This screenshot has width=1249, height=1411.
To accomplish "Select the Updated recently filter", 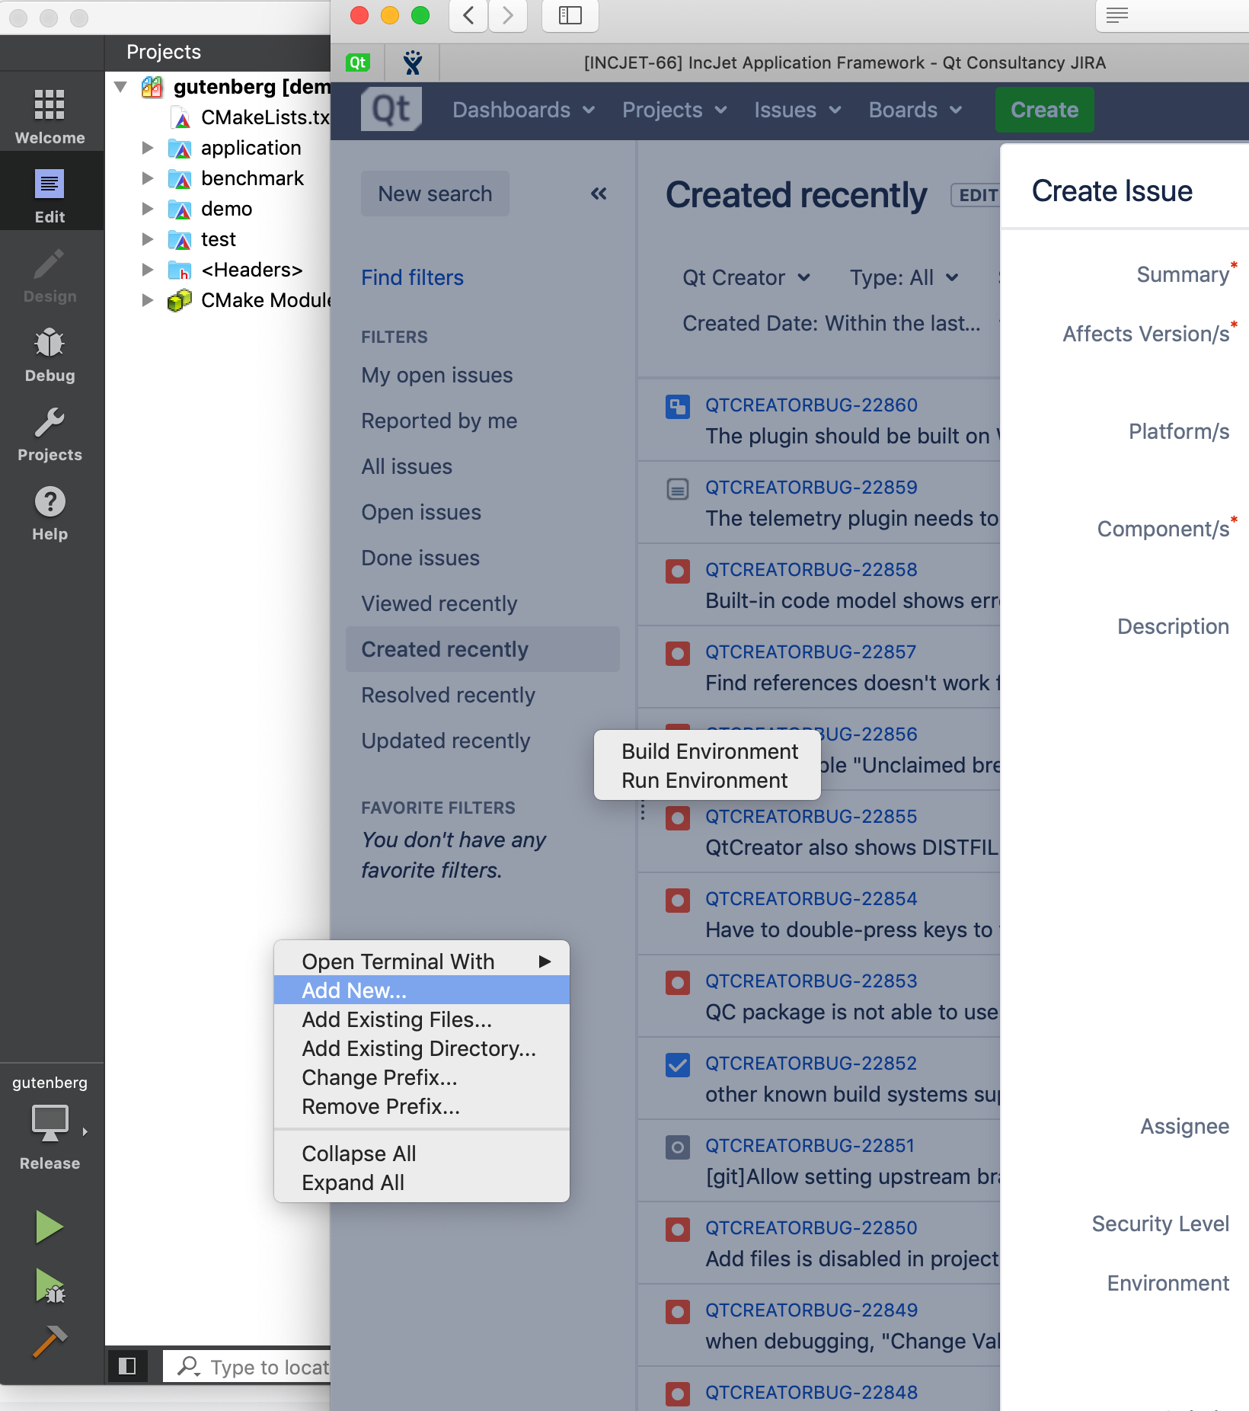I will pos(446,741).
